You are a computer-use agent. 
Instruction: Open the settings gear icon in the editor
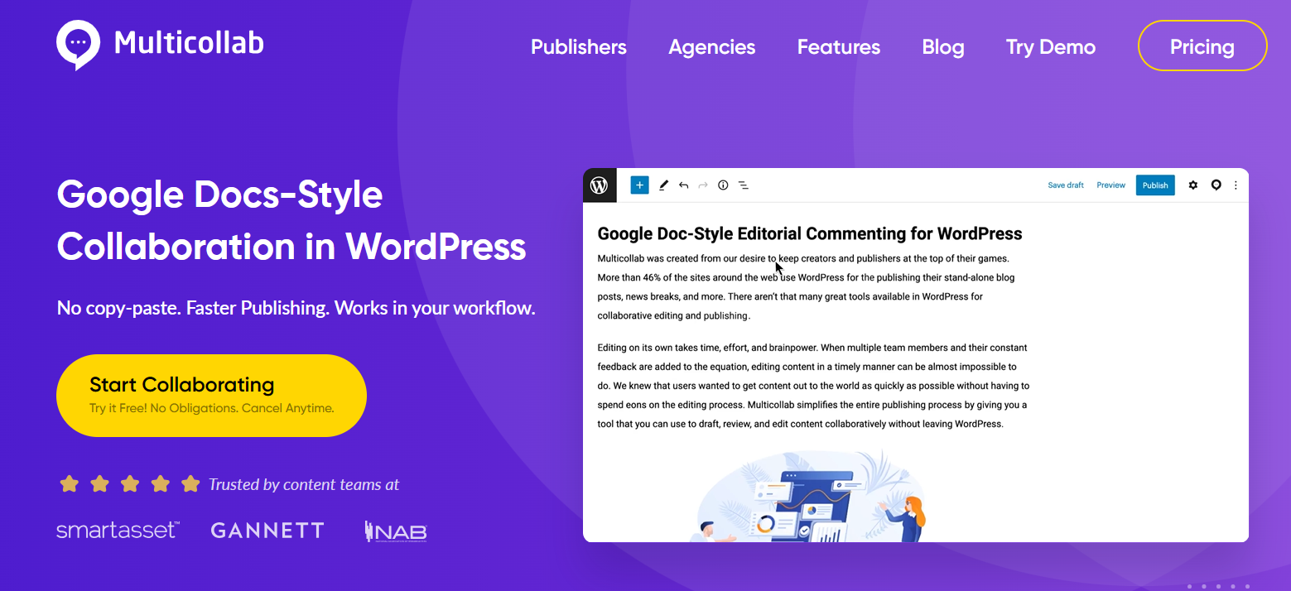pos(1193,185)
